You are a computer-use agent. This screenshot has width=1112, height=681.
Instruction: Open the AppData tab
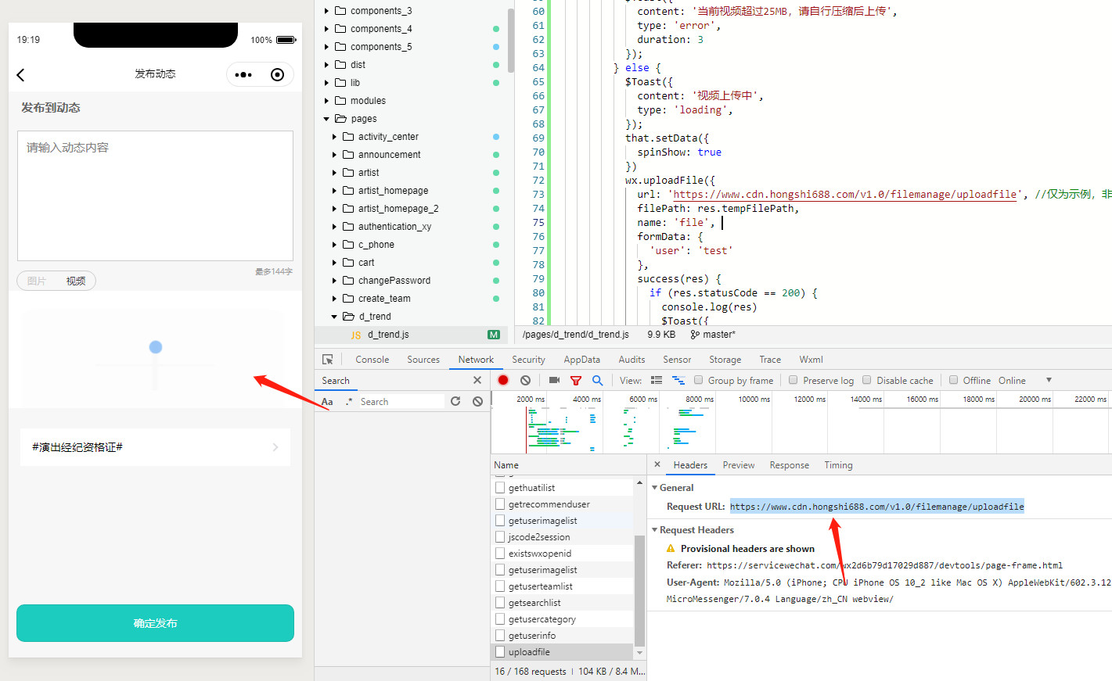coord(581,360)
